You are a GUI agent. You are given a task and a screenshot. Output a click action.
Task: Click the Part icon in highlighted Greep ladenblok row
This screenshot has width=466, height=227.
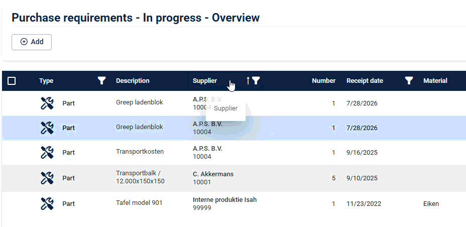coord(47,128)
